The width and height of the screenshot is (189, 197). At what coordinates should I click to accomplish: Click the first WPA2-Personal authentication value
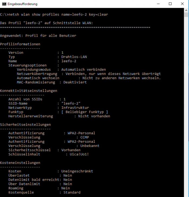coord(81,133)
